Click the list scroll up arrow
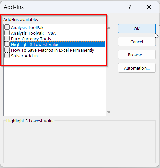The height and width of the screenshot is (168, 160). [x=109, y=28]
